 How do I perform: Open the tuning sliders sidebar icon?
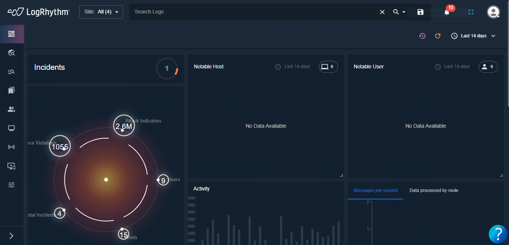coord(12,185)
